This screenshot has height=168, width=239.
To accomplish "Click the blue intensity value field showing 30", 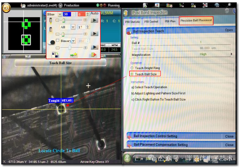I will click(67, 14).
